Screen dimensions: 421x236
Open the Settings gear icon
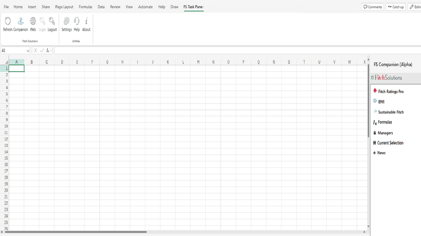67,21
